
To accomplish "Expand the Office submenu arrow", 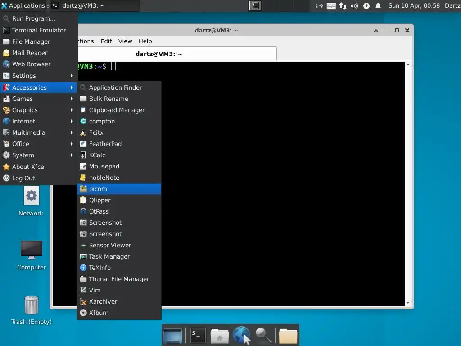I will [72, 144].
